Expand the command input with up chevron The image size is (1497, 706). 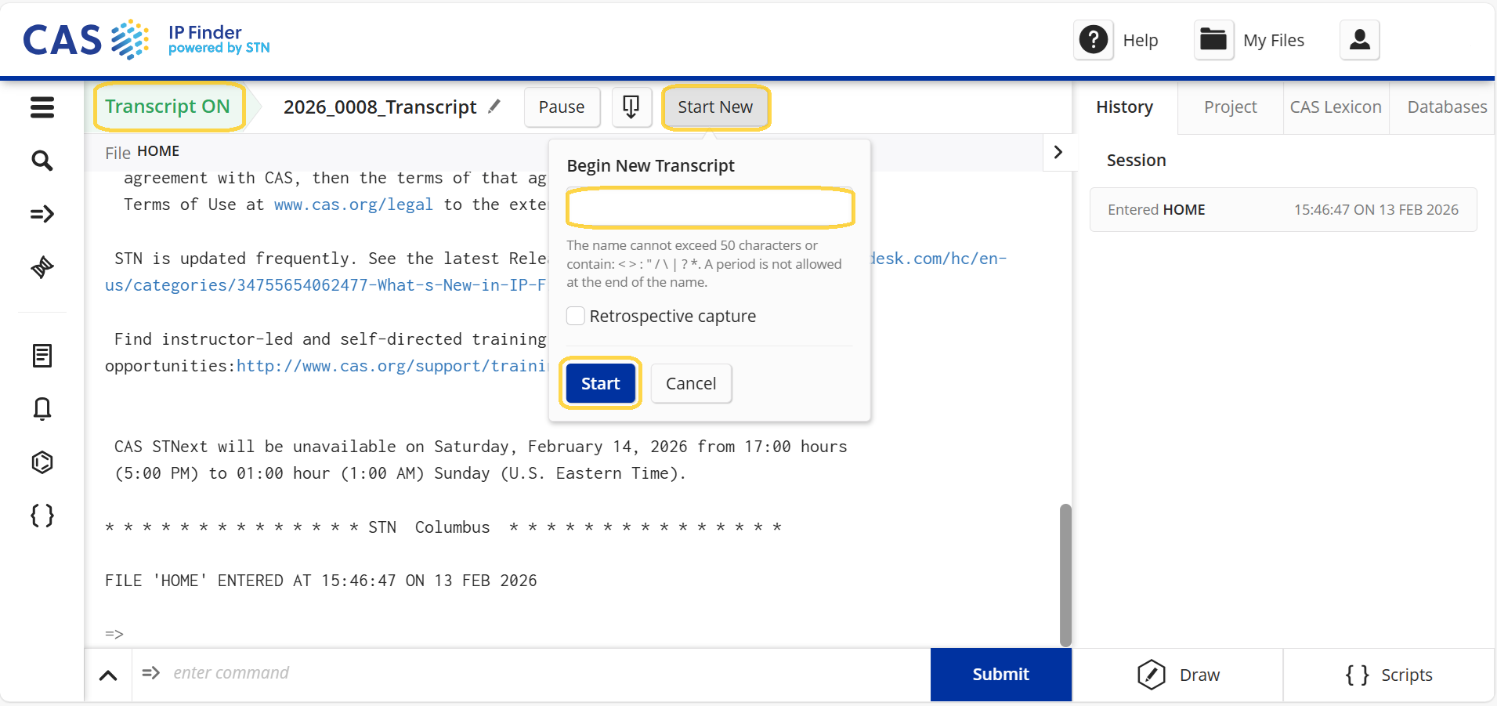pyautogui.click(x=108, y=675)
